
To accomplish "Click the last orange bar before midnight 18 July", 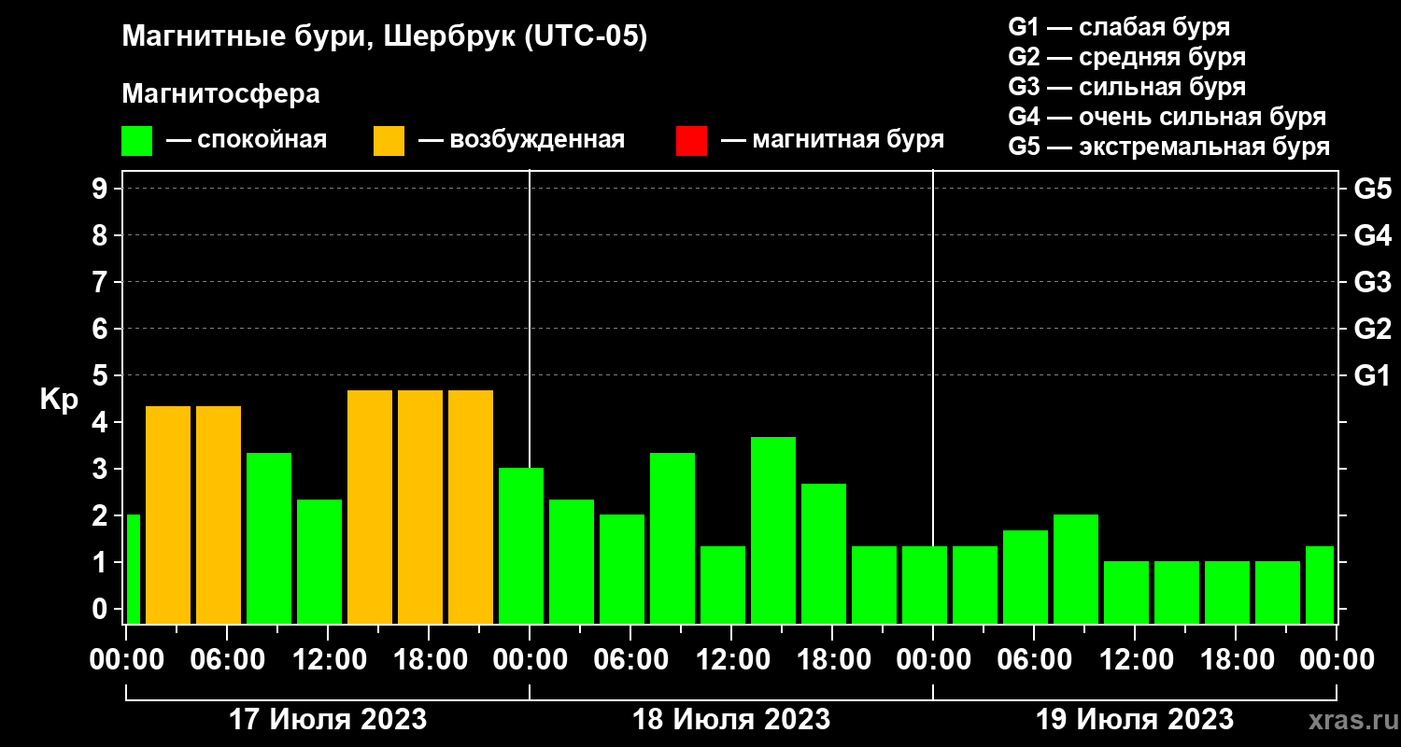I will point(471,507).
